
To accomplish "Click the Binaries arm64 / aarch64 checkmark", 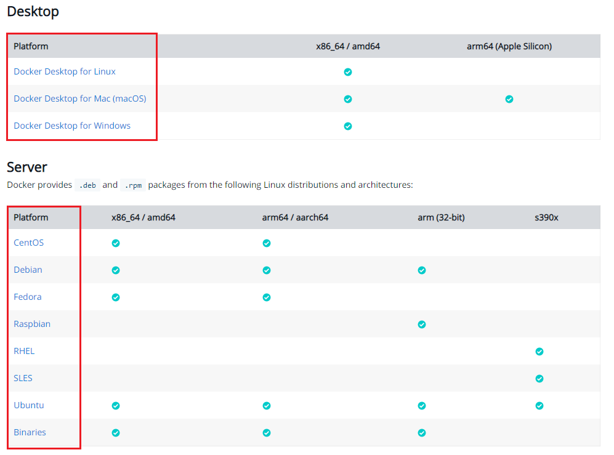I will coord(267,433).
